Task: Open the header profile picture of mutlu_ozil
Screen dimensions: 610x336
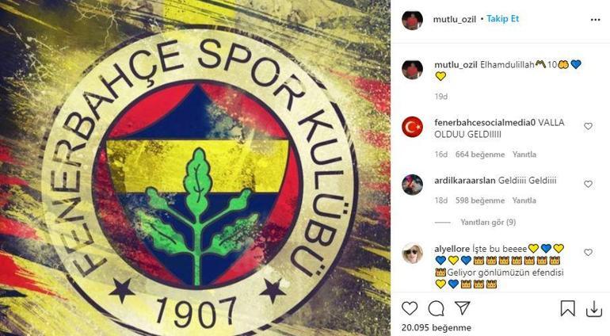Action: [413, 20]
